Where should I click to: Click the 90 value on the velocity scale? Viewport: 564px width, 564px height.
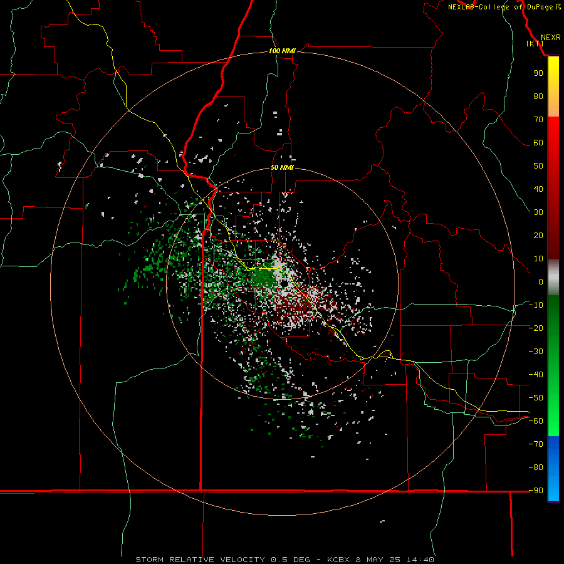[538, 73]
